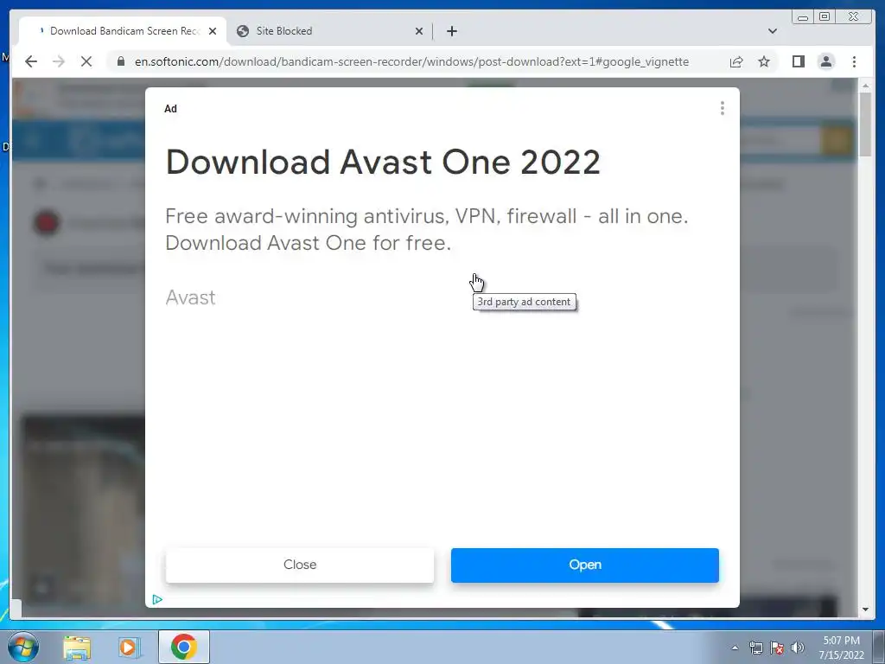Click the Ad label

point(170,109)
